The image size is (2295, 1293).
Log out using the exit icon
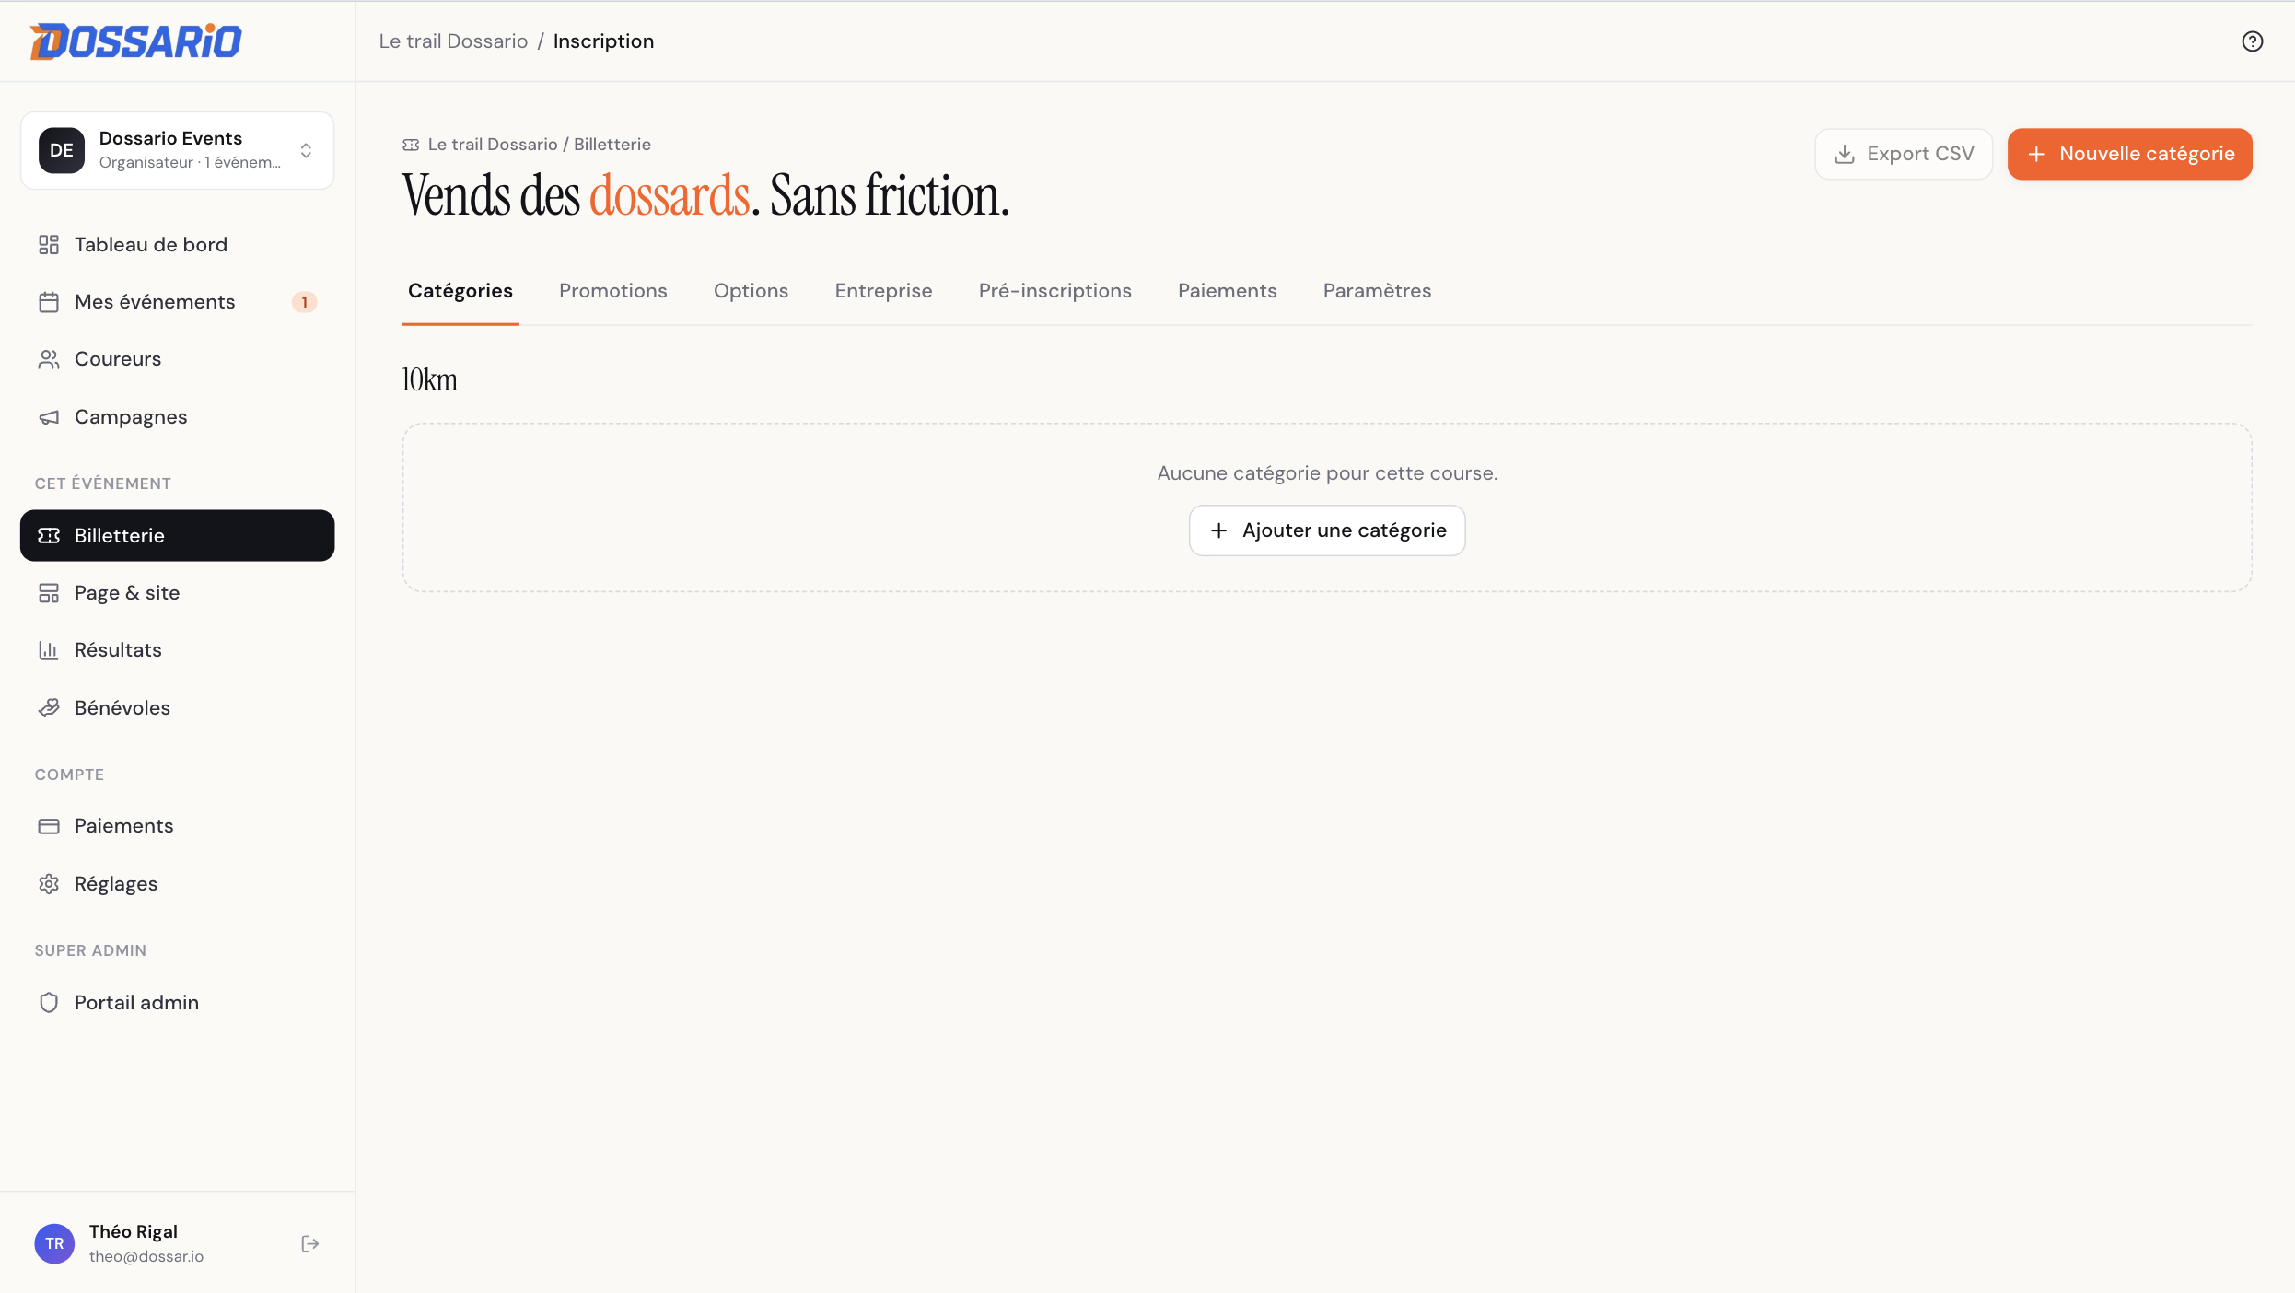(310, 1244)
